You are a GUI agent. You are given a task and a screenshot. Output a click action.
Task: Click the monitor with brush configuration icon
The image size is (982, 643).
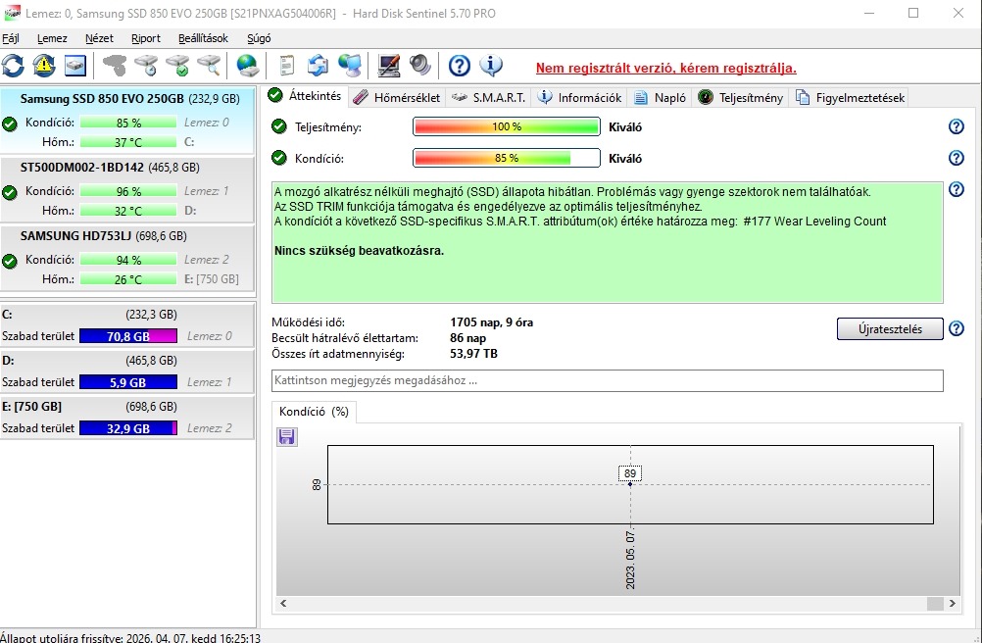coord(389,66)
